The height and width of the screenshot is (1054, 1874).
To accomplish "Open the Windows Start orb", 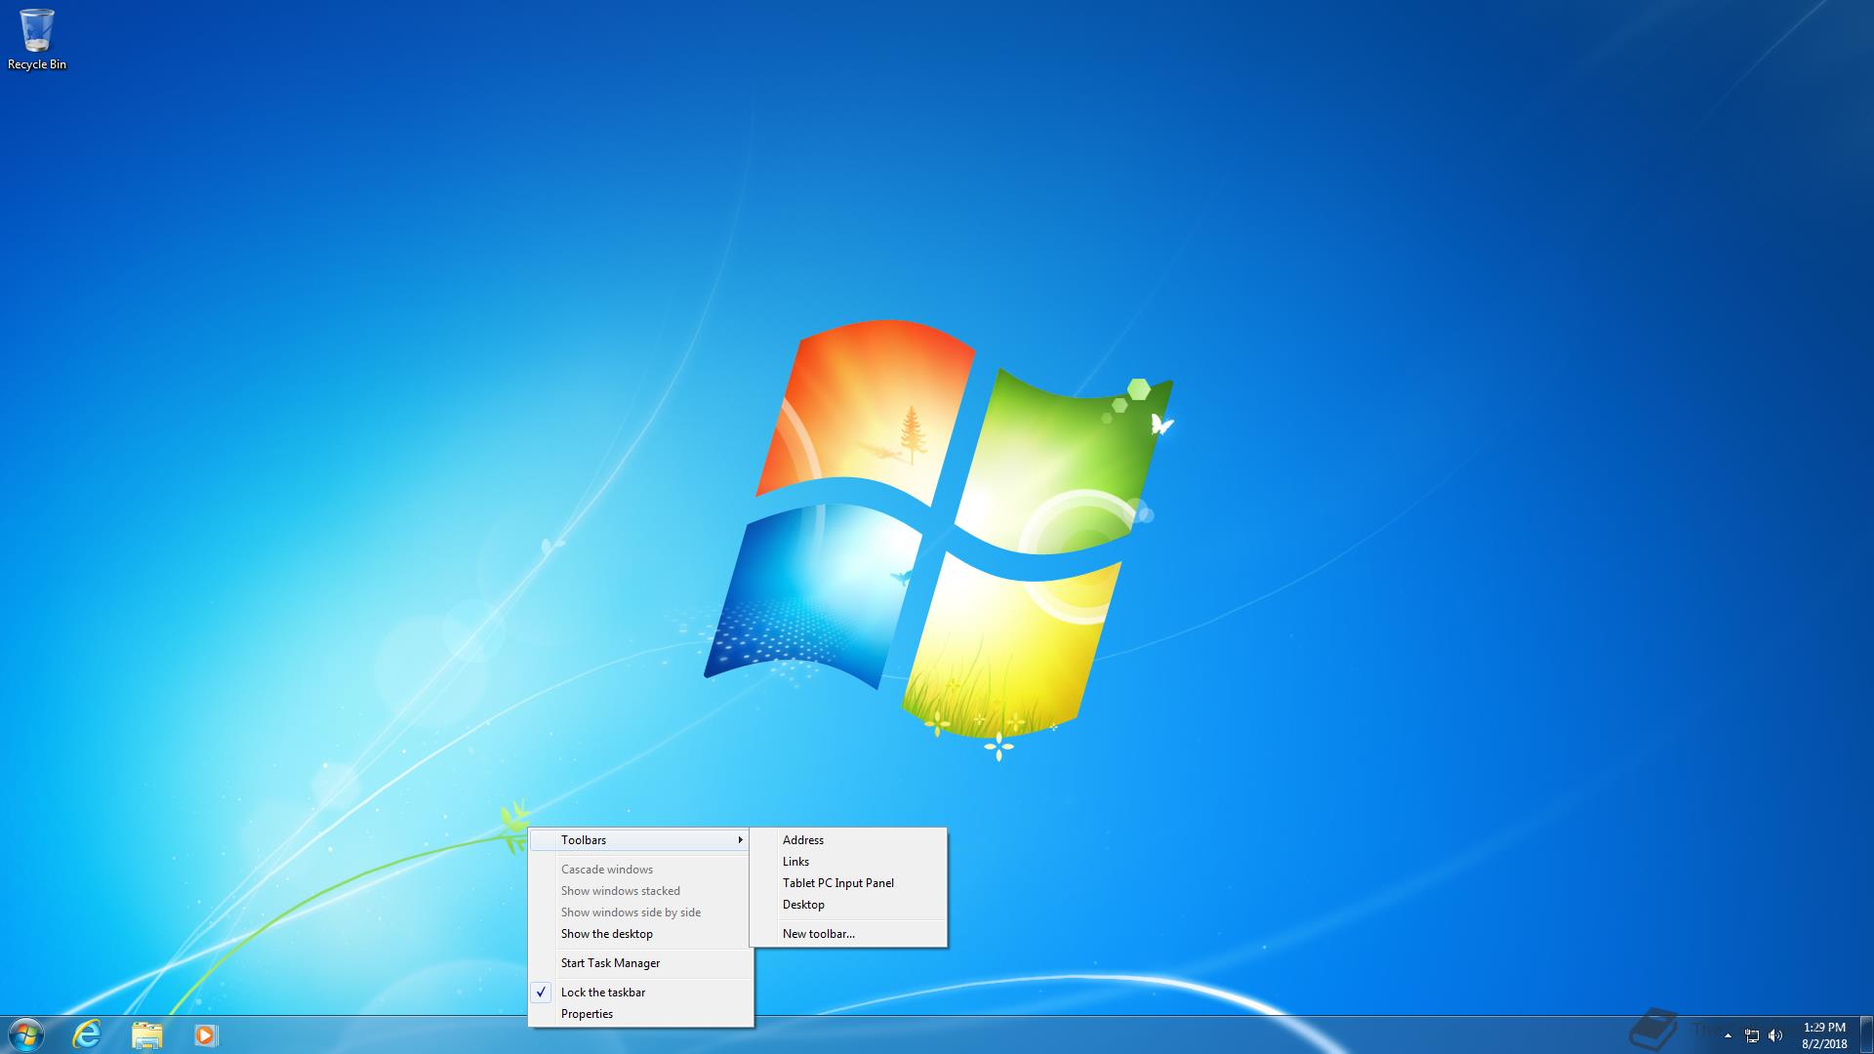I will click(x=25, y=1034).
